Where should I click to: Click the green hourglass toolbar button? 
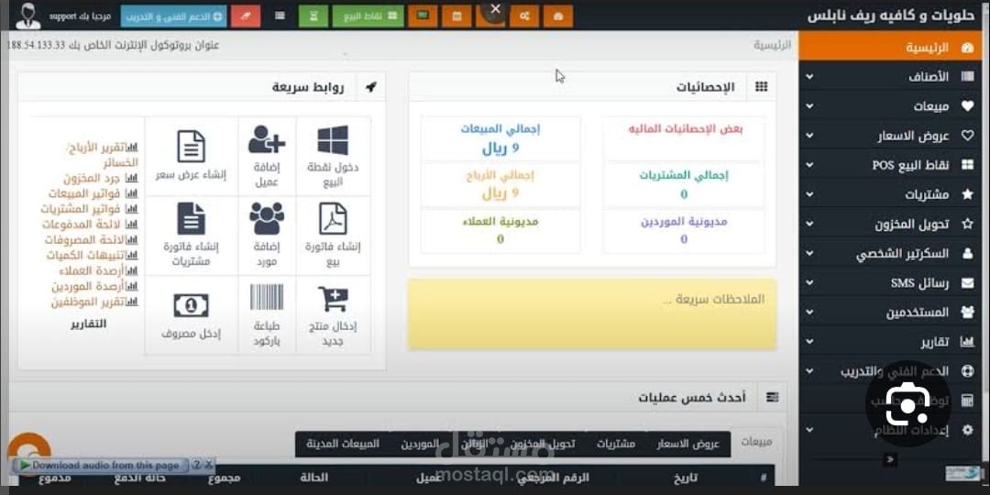coord(313,16)
